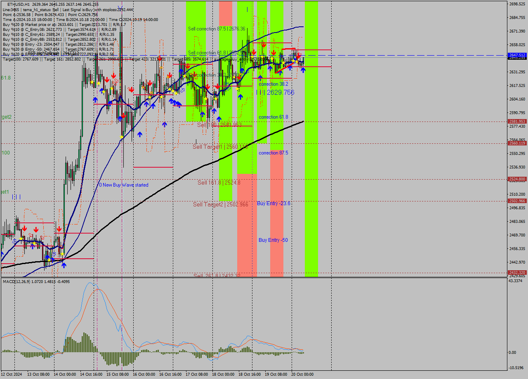Click the green '100' level label at left
Screen dimensions: 528x379
tap(5, 153)
